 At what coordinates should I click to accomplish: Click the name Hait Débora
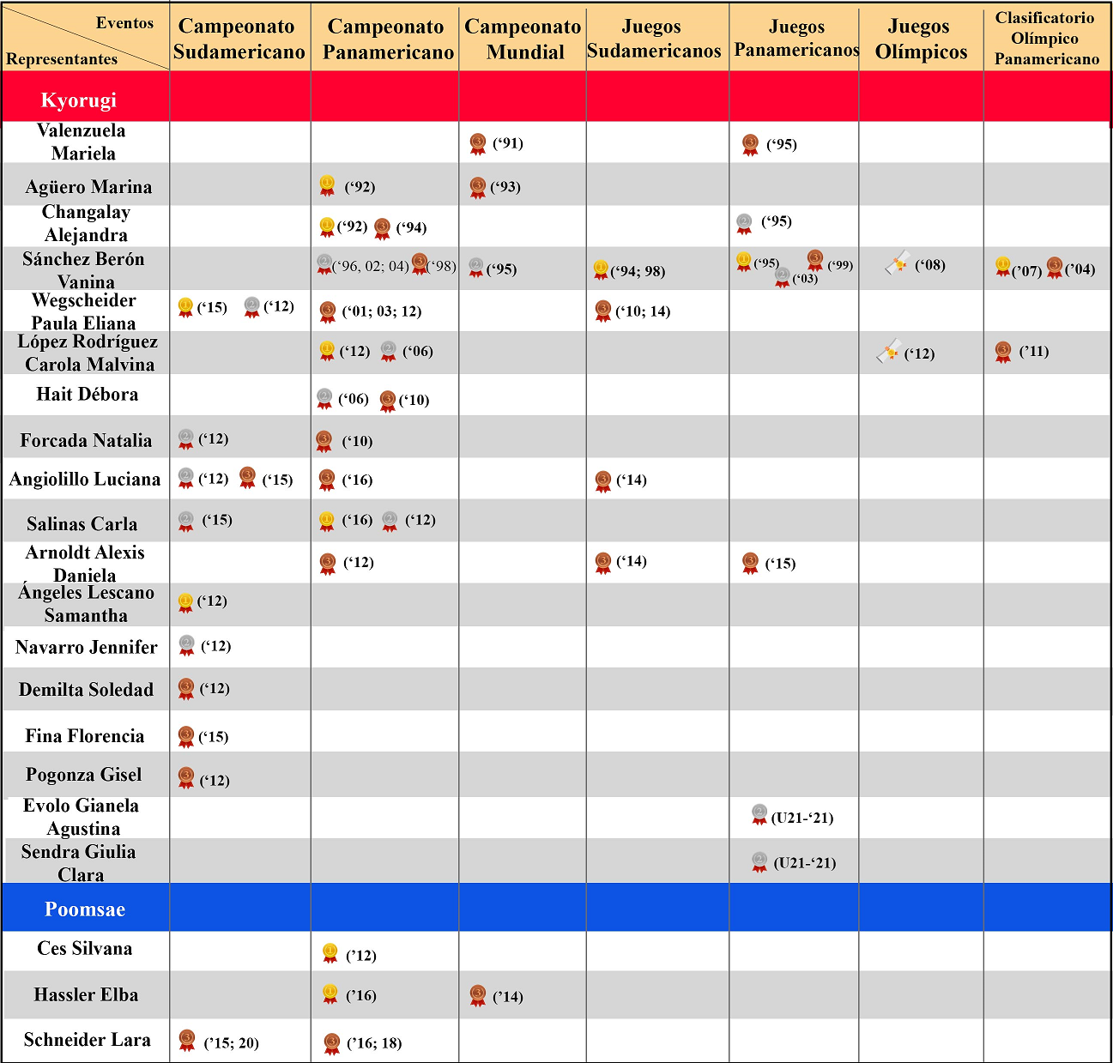point(87,395)
